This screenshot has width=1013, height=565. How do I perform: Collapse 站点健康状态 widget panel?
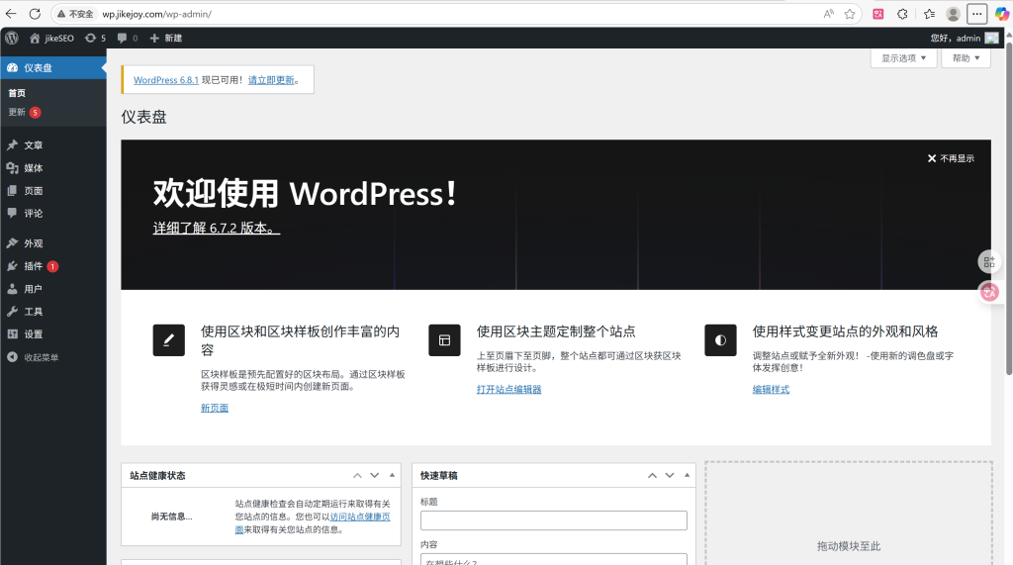(392, 476)
